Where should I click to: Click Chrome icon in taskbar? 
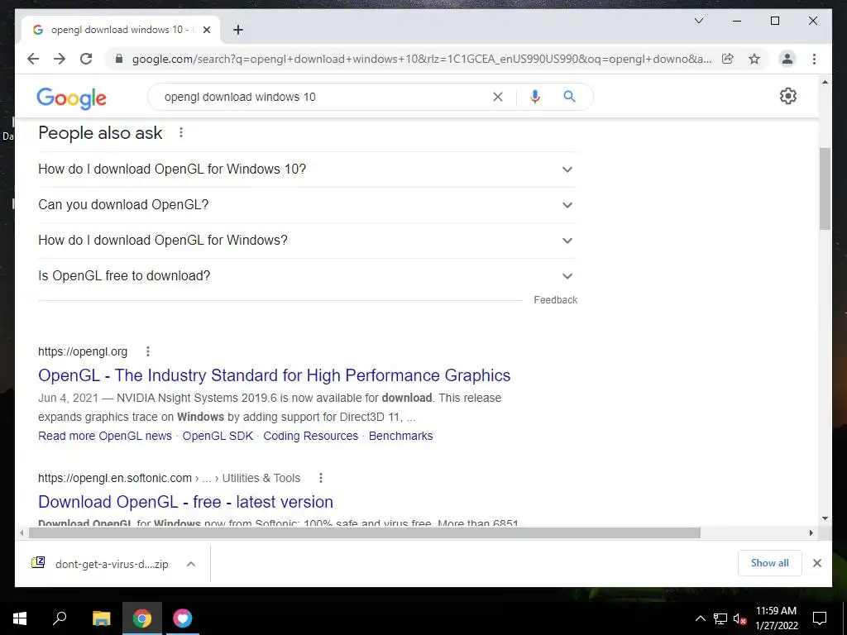142,618
